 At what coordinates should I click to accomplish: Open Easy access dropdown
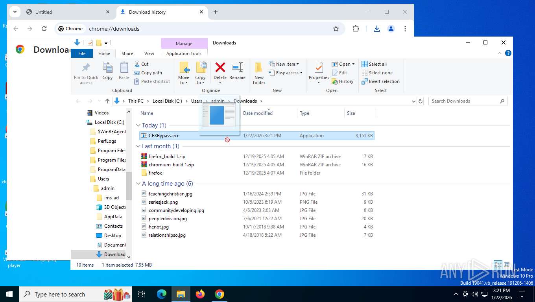[x=286, y=73]
